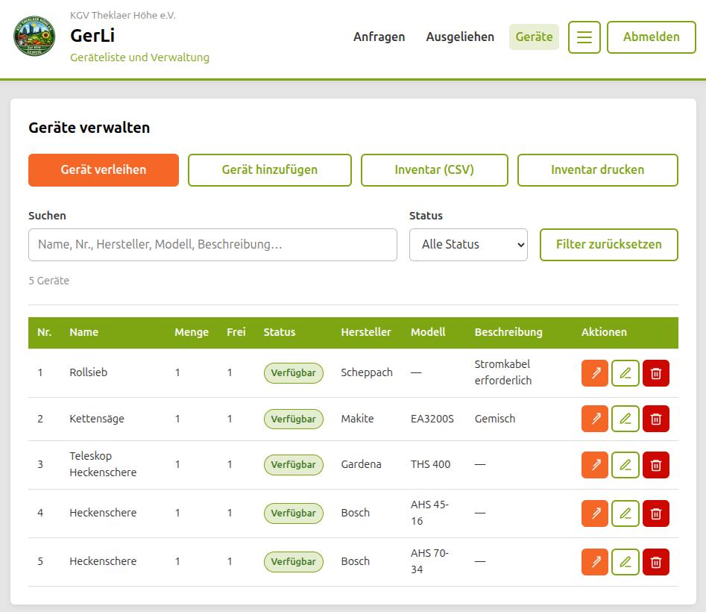The image size is (706, 612).
Task: Lend the Teleskop Heckenschere via its orange arrow icon
Action: pyautogui.click(x=595, y=465)
